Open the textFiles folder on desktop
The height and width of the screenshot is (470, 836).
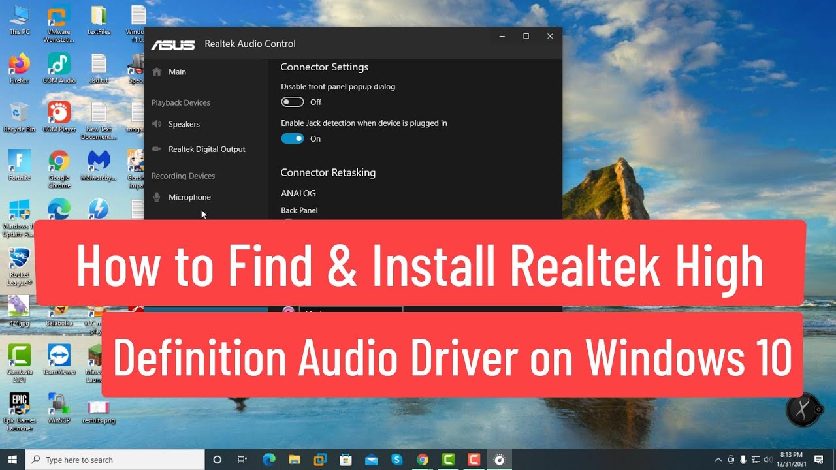(99, 20)
